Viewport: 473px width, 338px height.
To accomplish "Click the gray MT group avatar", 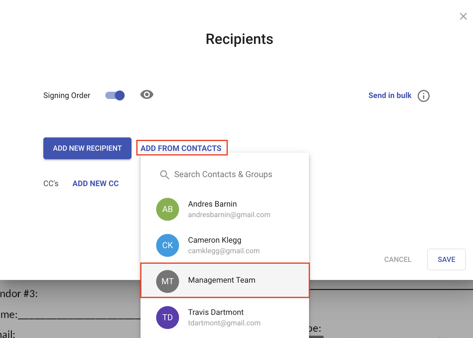I will point(168,281).
